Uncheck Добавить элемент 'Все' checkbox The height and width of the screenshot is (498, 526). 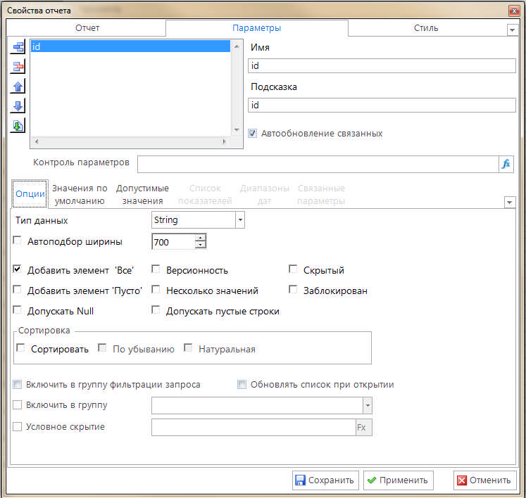tap(18, 270)
